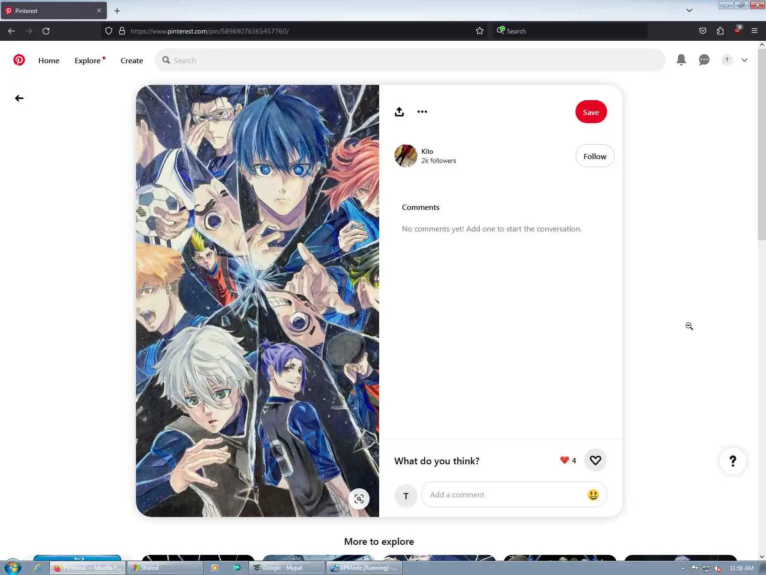Show site security info via the padlock
The image size is (766, 575).
pos(122,31)
